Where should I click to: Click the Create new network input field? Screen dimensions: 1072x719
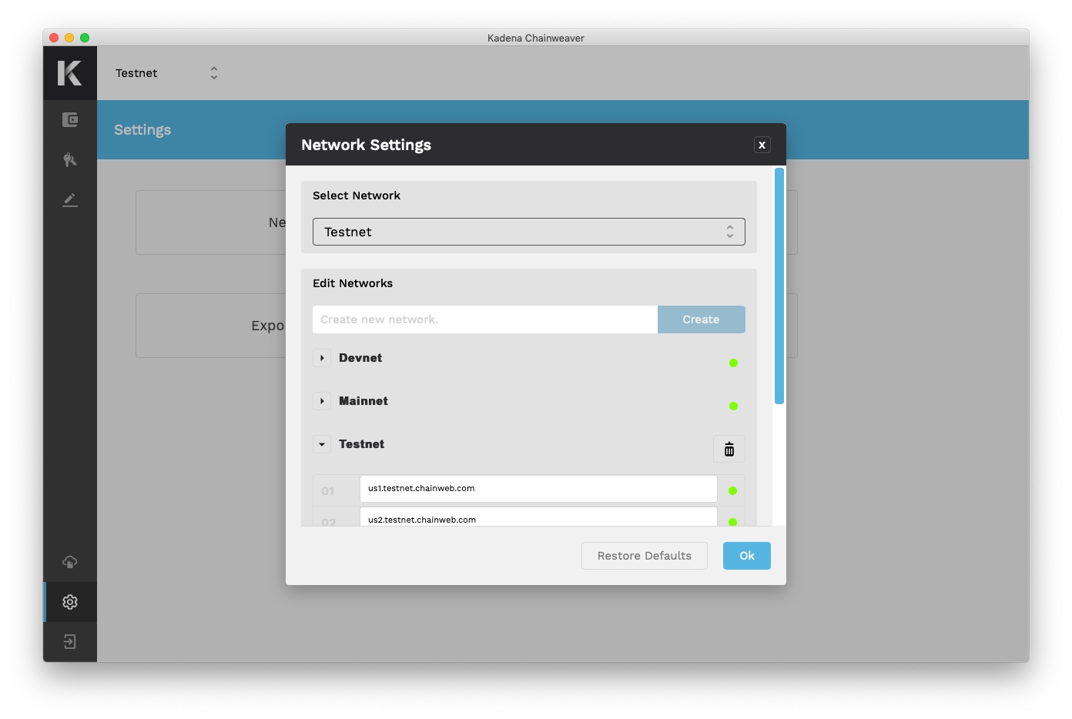click(484, 319)
